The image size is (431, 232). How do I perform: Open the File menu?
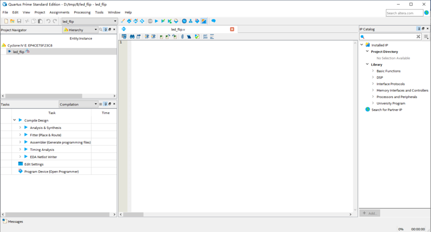5,12
